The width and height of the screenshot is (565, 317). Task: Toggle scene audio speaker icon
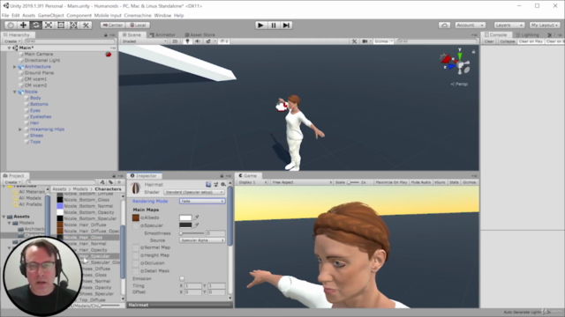[x=198, y=41]
